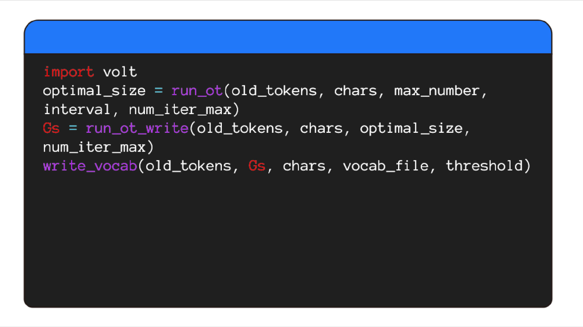Click the "Gs" argument inside write_vocab
This screenshot has width=583, height=327.
pyautogui.click(x=257, y=166)
